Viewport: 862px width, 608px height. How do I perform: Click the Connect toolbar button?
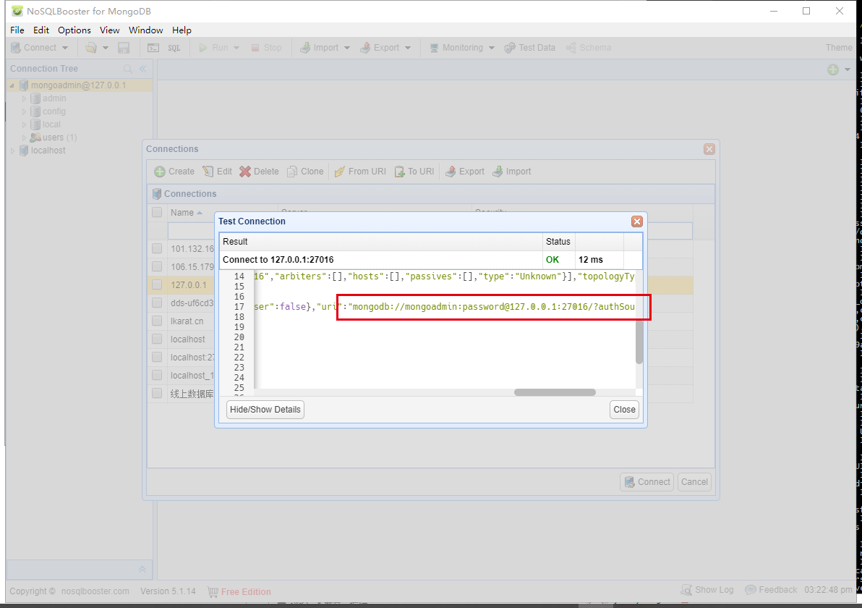click(x=33, y=48)
